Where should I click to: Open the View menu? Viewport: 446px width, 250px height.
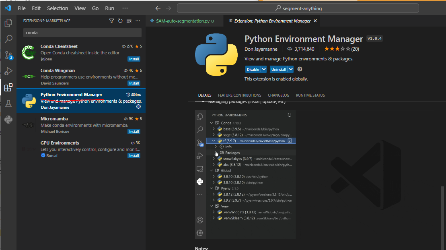80,8
